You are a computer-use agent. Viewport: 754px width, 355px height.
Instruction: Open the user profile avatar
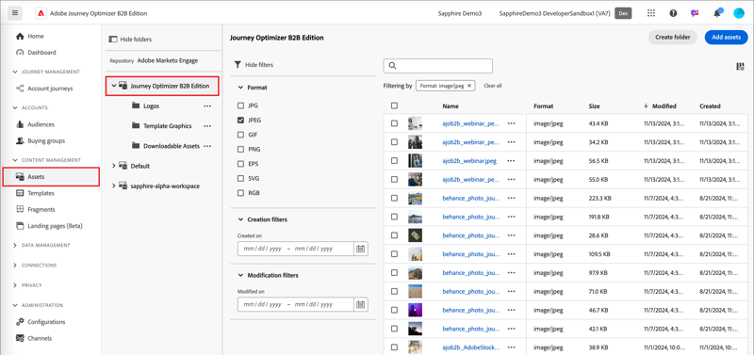[x=739, y=13]
